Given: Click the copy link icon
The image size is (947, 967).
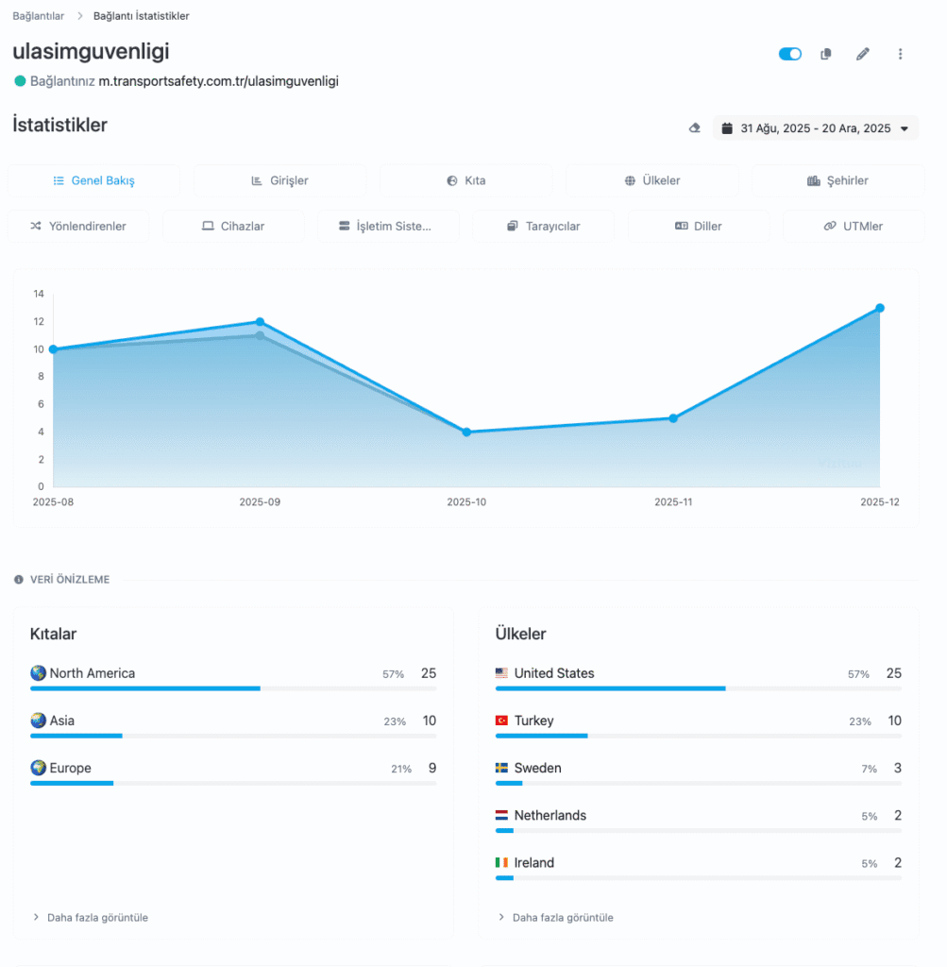Looking at the screenshot, I should point(826,54).
